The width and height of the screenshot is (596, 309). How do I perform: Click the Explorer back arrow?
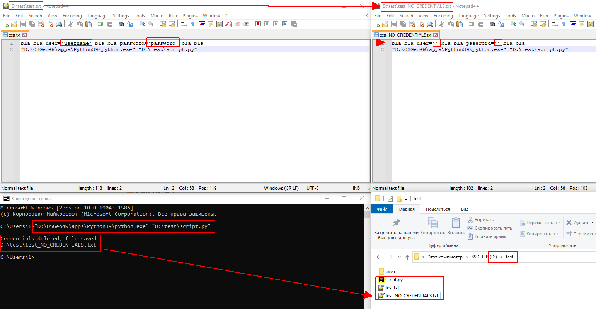coord(379,257)
